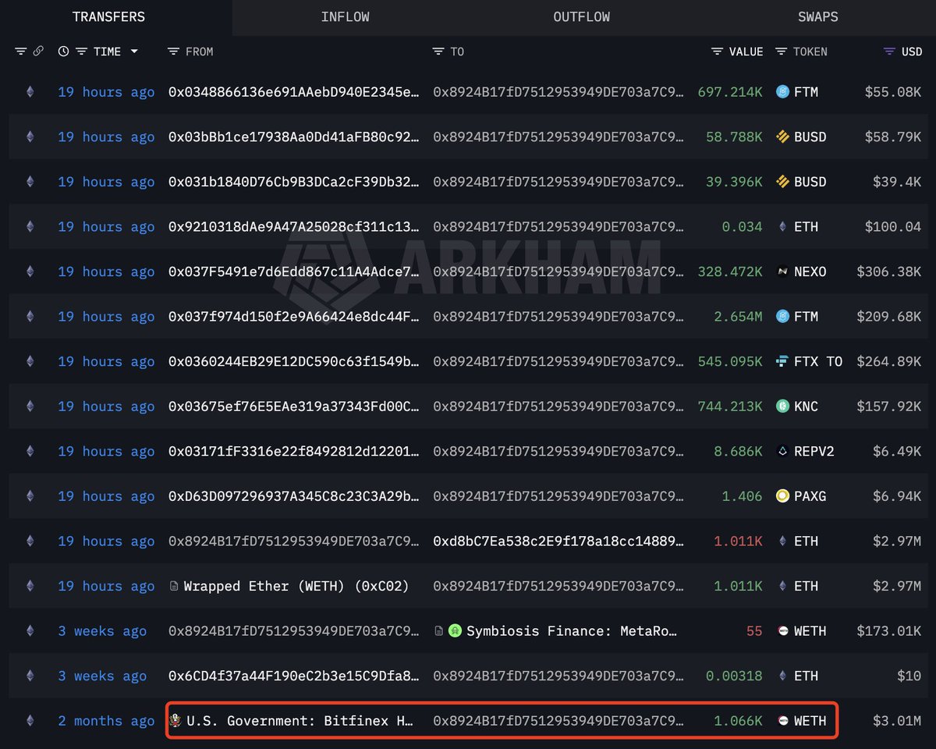Open the TO column filter
The image size is (936, 749).
[x=438, y=51]
